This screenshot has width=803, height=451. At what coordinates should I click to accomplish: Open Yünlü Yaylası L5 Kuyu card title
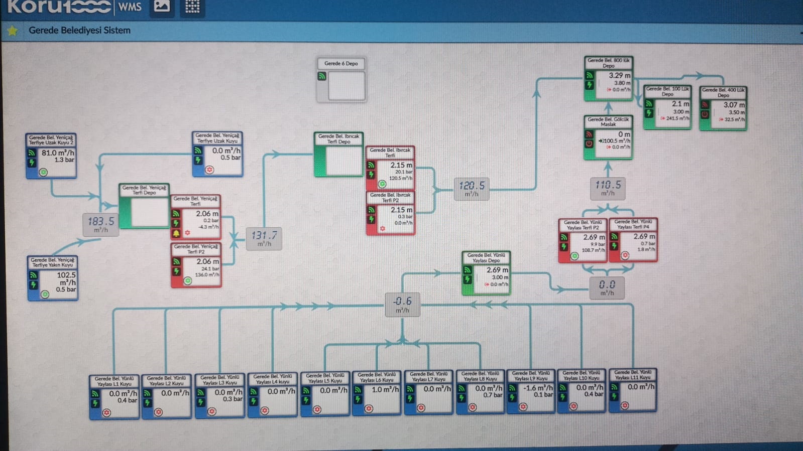tap(325, 378)
